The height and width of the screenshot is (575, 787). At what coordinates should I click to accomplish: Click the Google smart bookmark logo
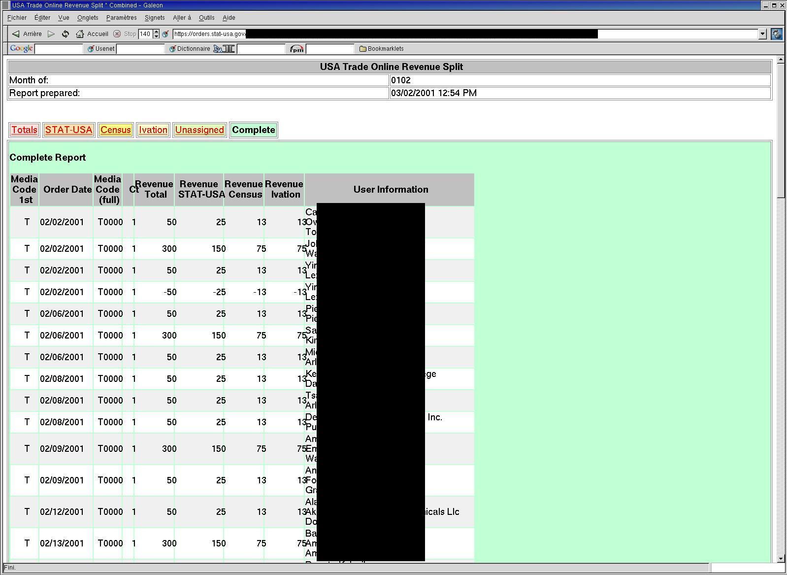pos(21,48)
